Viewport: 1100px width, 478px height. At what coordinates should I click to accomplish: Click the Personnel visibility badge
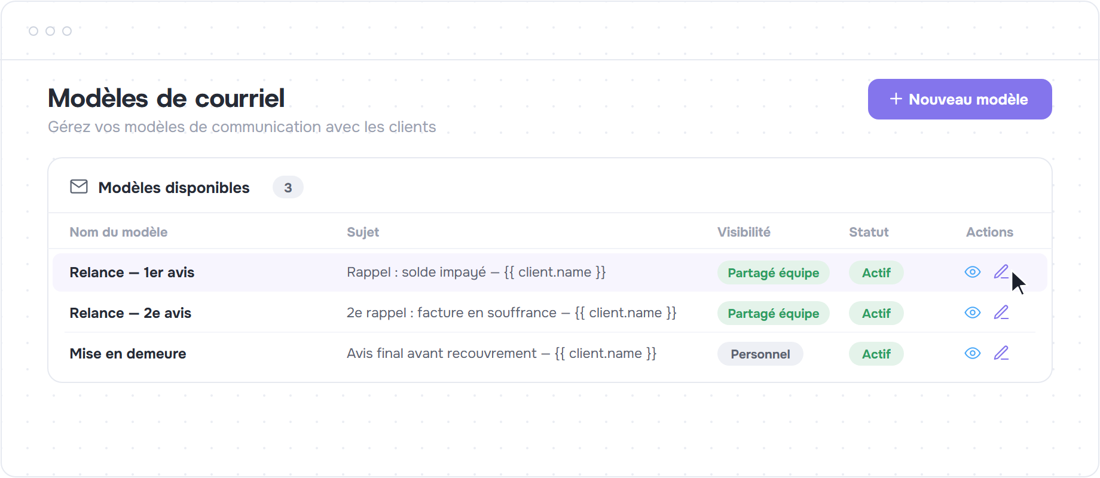pyautogui.click(x=760, y=354)
